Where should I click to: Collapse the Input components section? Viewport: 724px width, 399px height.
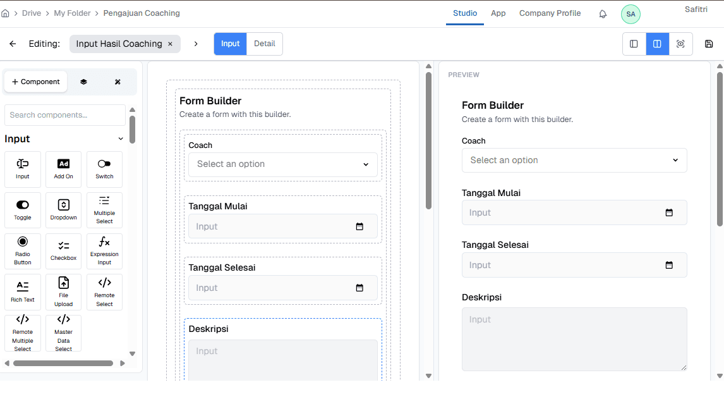point(121,138)
